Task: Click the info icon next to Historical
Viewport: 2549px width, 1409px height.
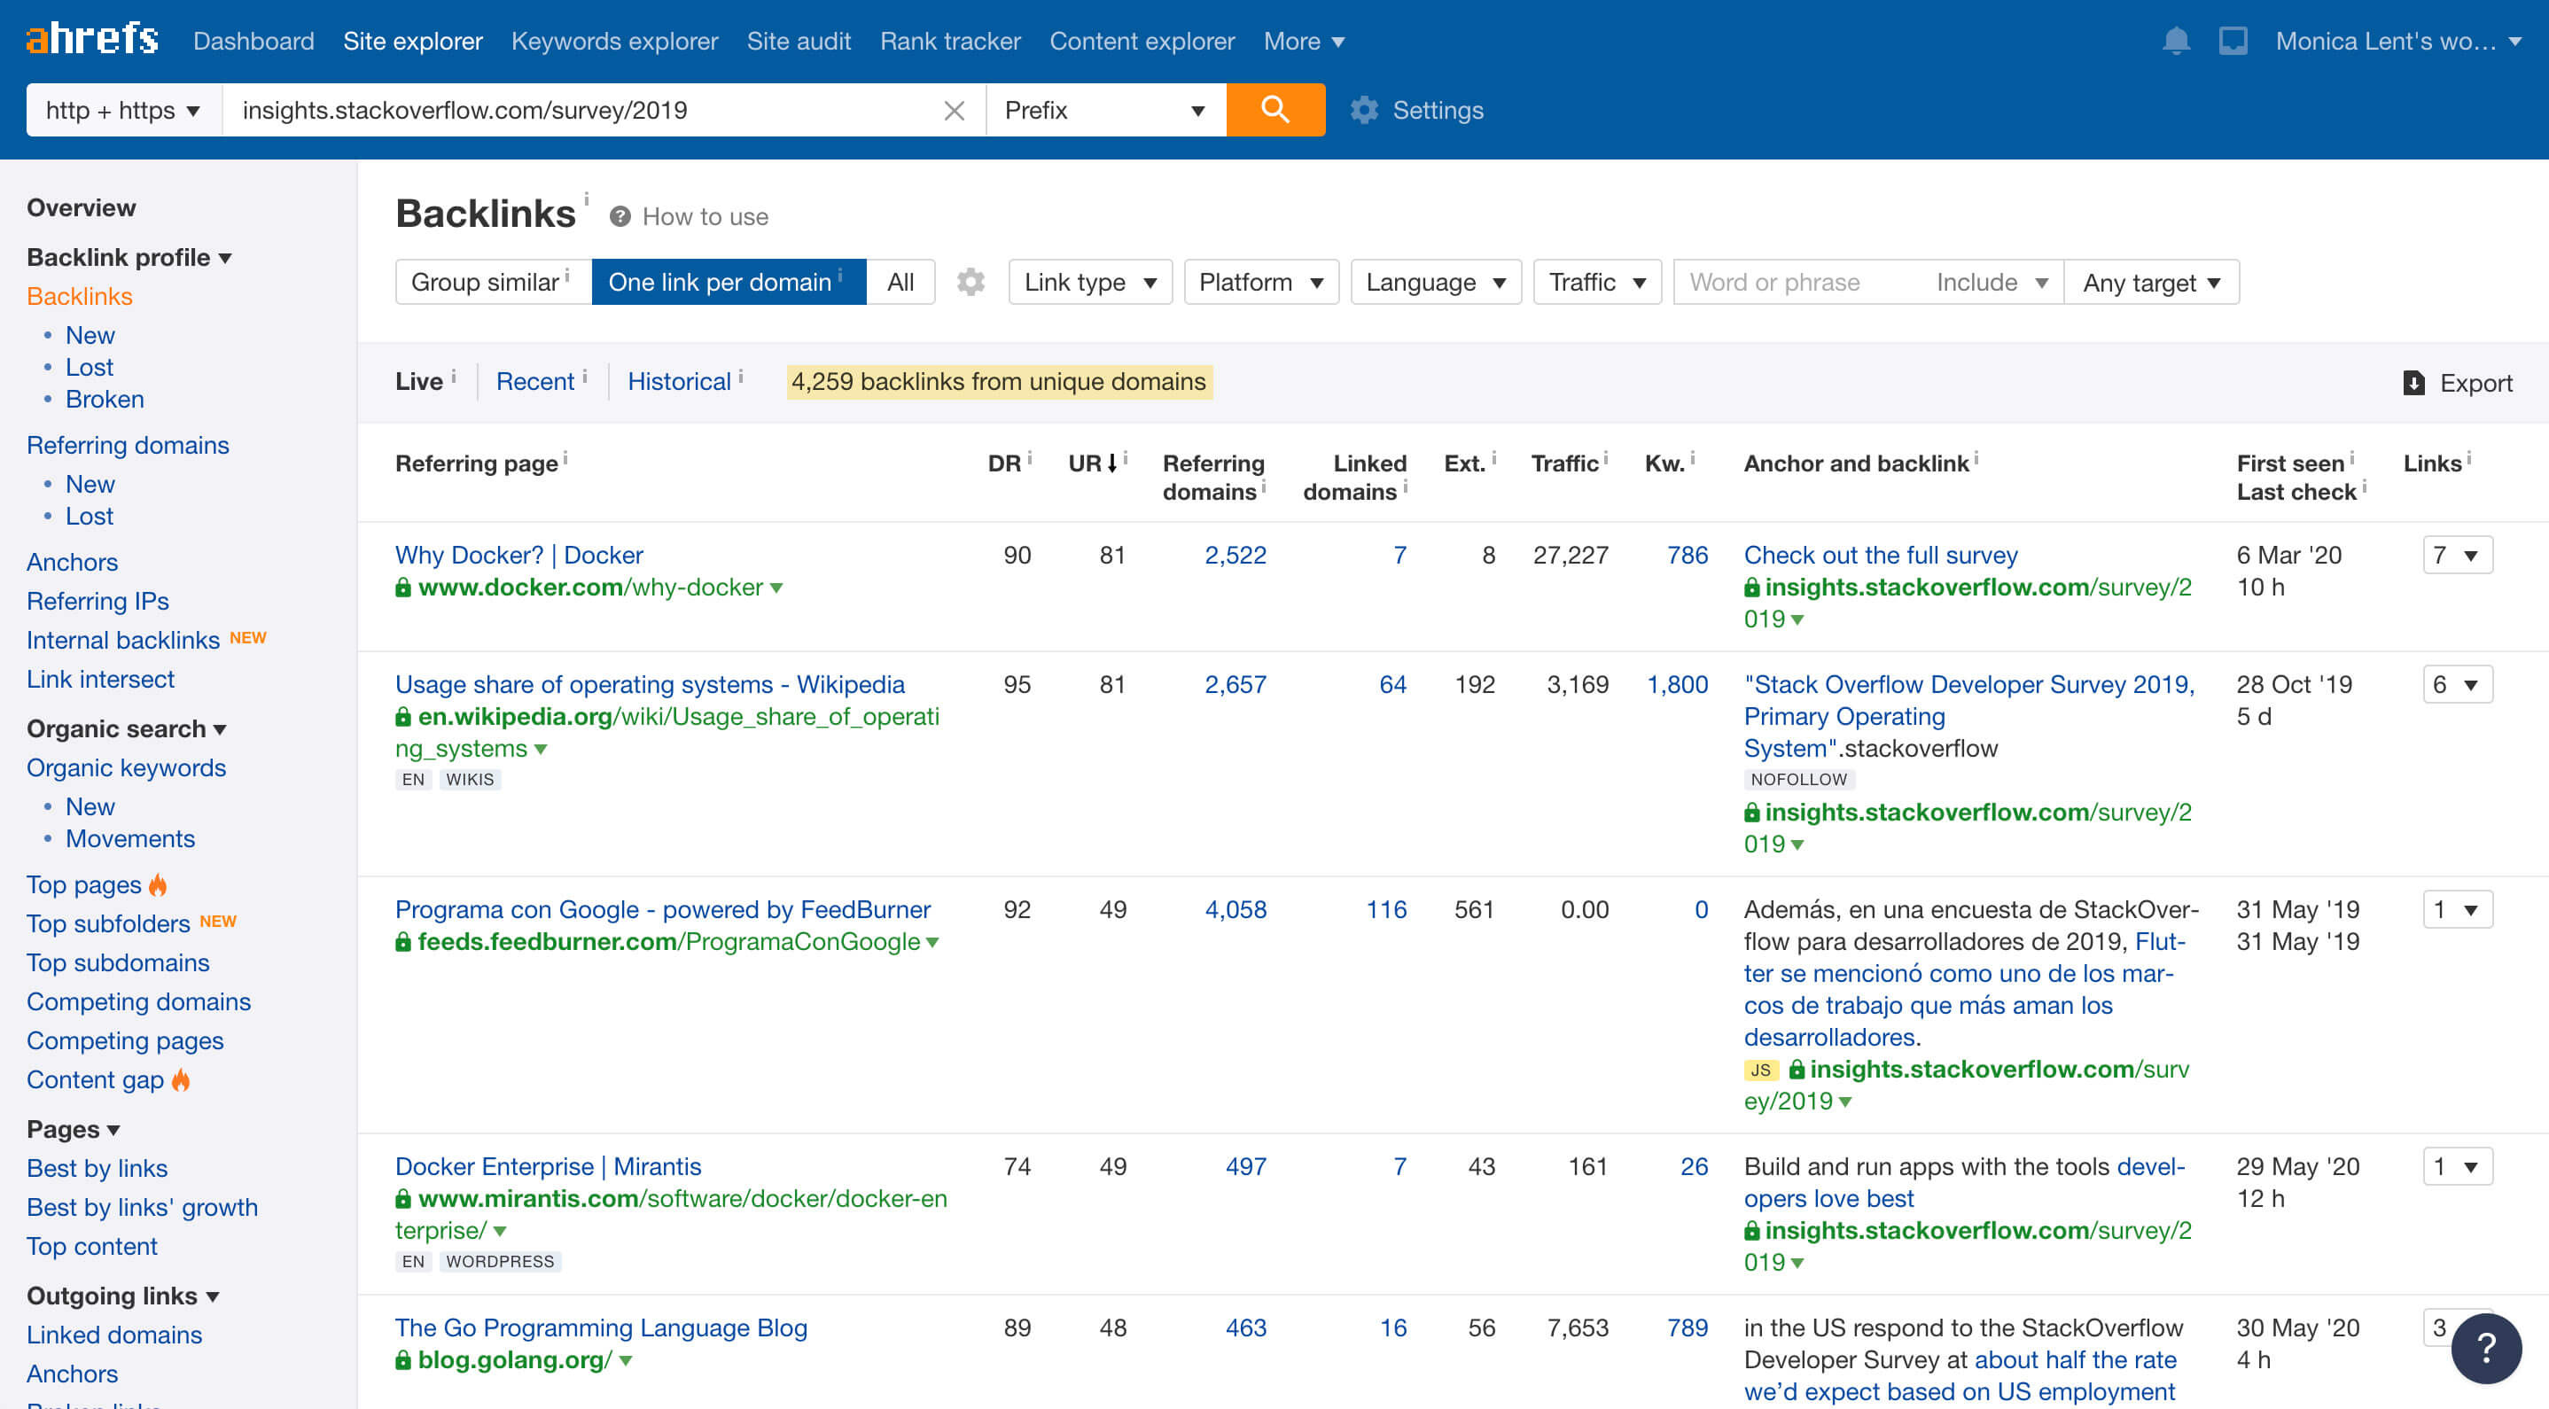Action: click(740, 375)
